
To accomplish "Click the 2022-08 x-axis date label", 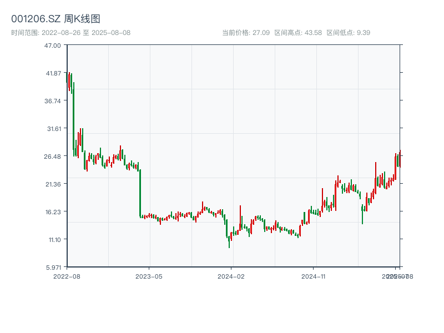I will pyautogui.click(x=67, y=276).
